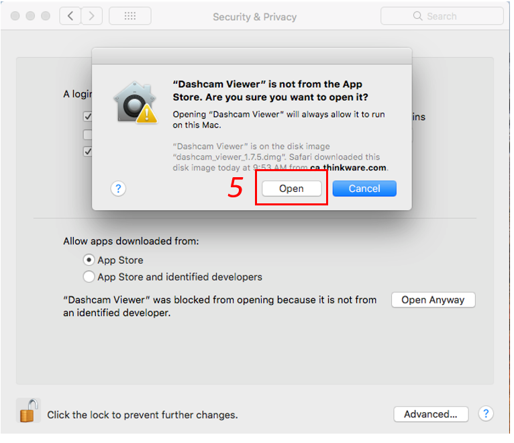This screenshot has width=514, height=443.
Task: Click the zoom window button
Action: pyautogui.click(x=46, y=15)
